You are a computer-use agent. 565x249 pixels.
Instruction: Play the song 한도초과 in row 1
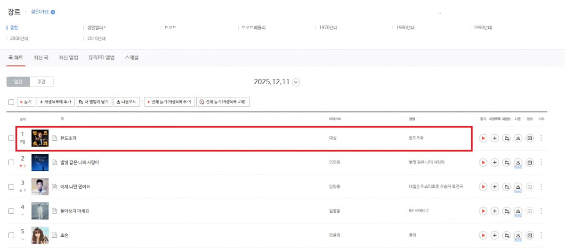[483, 138]
